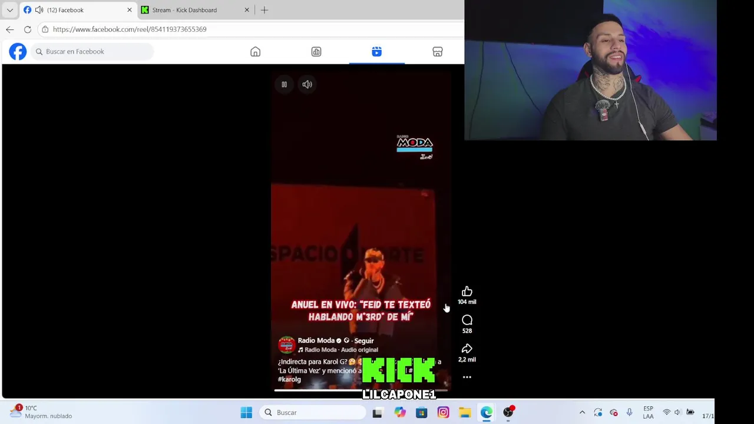The width and height of the screenshot is (754, 424).
Task: Open the volume tray icon
Action: [677, 412]
